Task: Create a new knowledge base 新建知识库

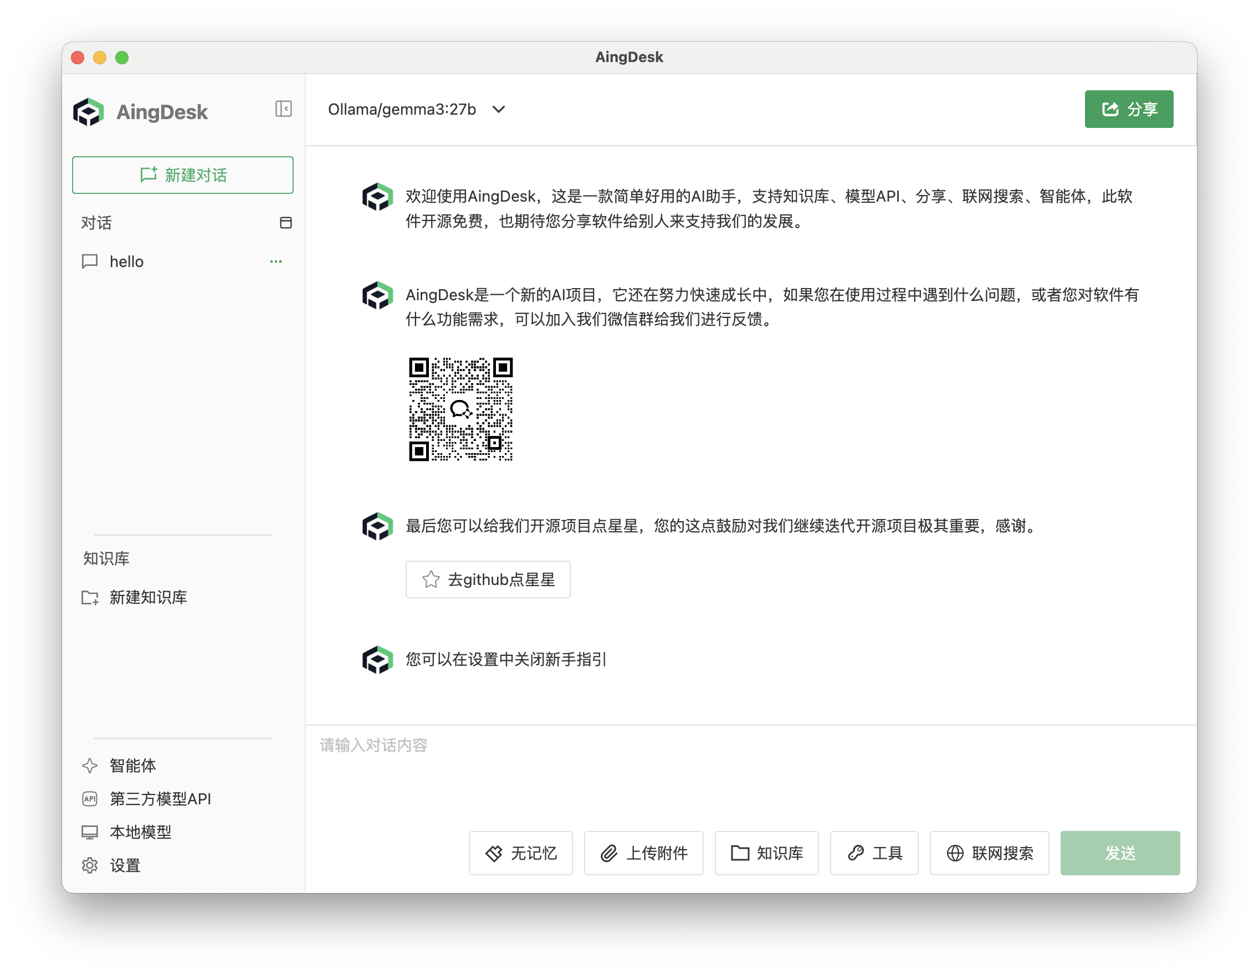Action: (x=148, y=598)
